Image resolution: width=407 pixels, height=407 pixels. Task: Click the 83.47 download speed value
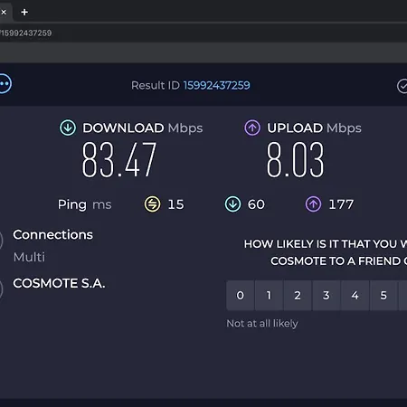[119, 160]
